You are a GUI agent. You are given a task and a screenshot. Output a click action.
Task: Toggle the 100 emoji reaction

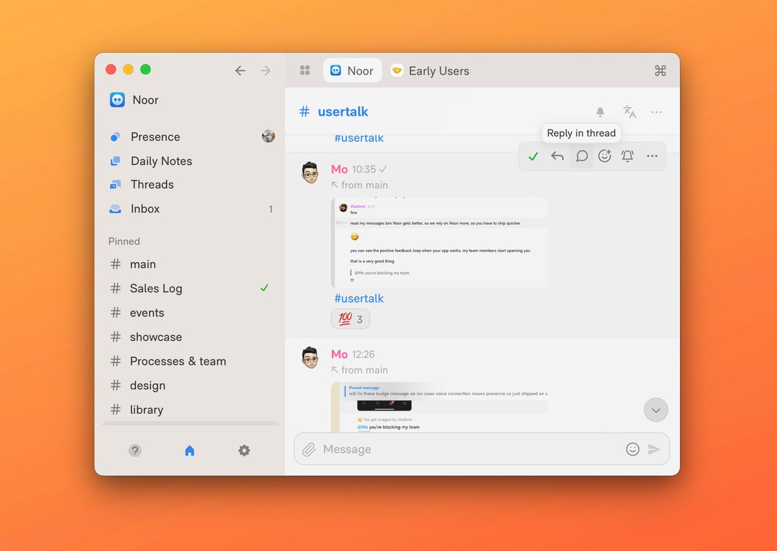coord(350,319)
